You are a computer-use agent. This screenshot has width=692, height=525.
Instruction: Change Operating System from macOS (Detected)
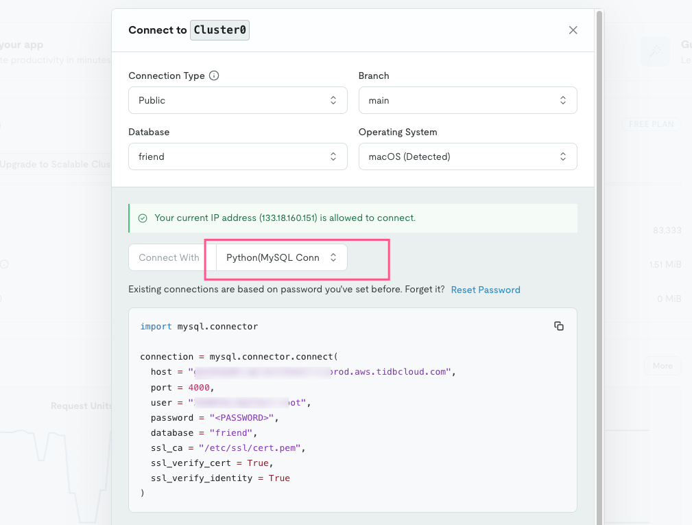467,156
